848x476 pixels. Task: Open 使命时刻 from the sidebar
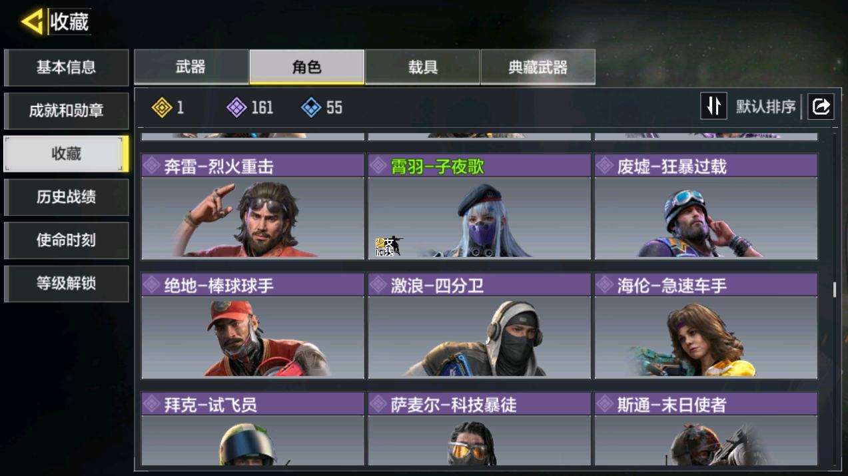[x=66, y=240]
